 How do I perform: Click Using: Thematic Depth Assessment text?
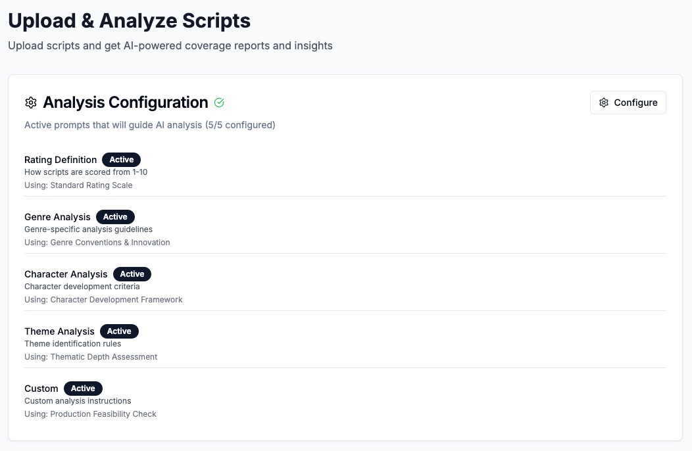pos(91,357)
